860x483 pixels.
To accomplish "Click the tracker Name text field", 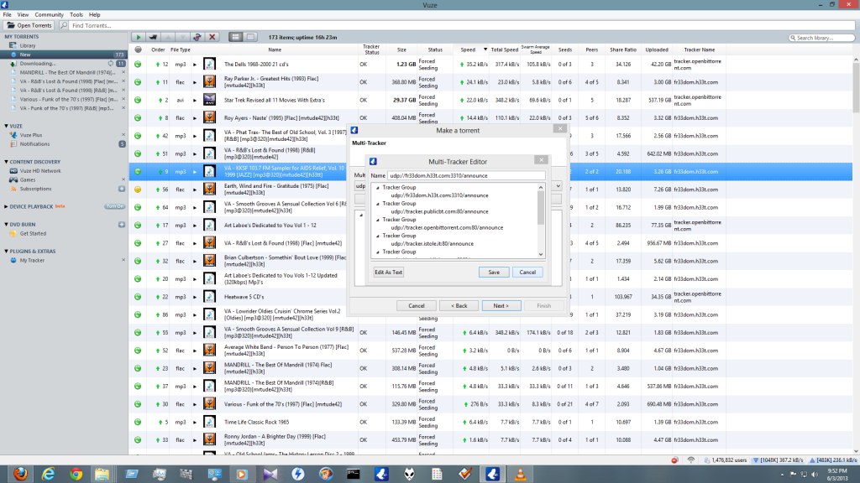I will point(466,176).
